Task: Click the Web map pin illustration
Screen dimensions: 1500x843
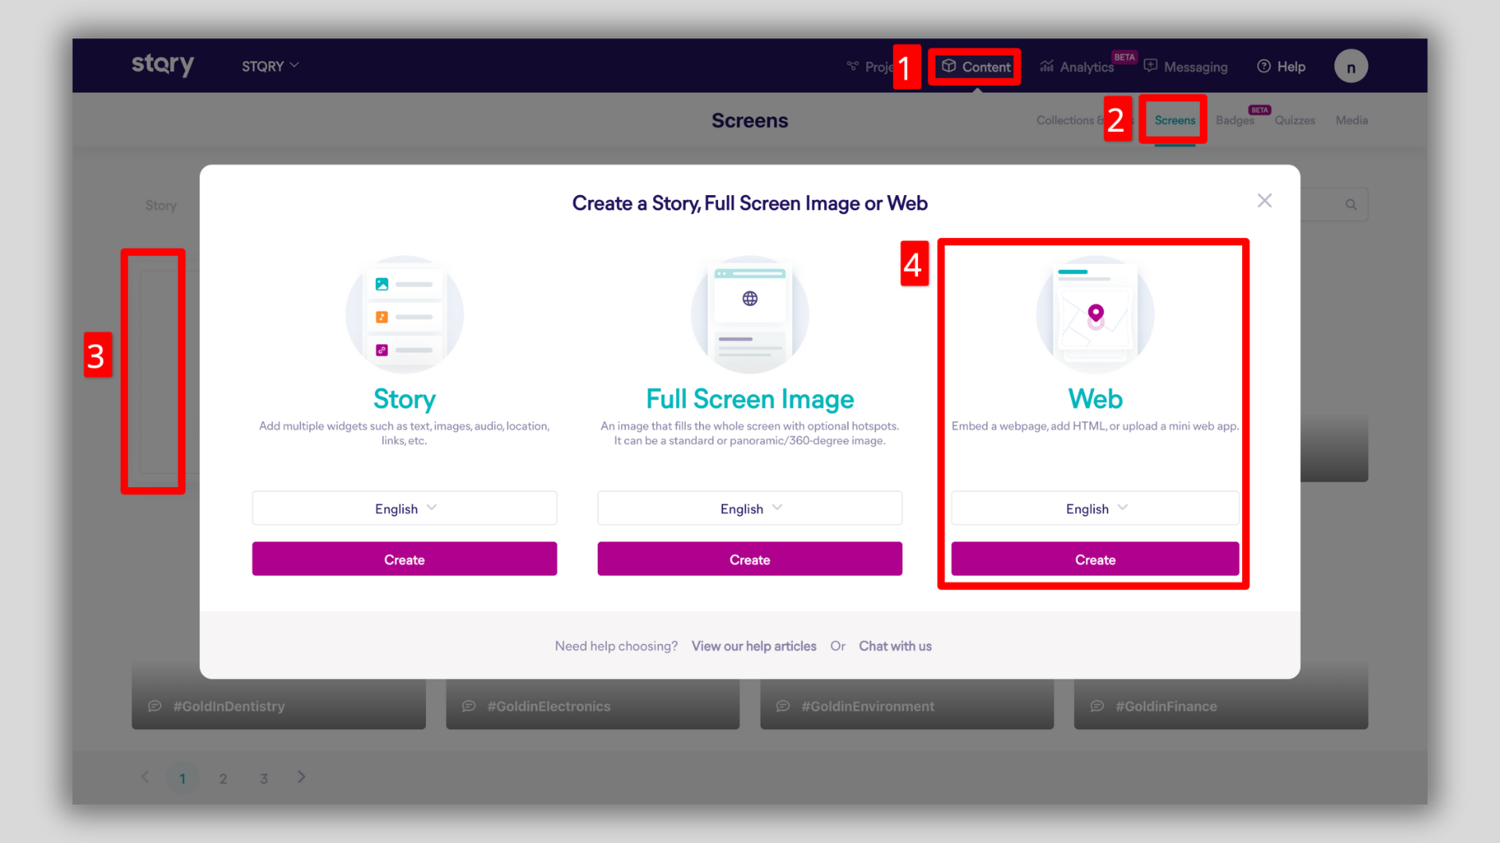Action: 1095,314
